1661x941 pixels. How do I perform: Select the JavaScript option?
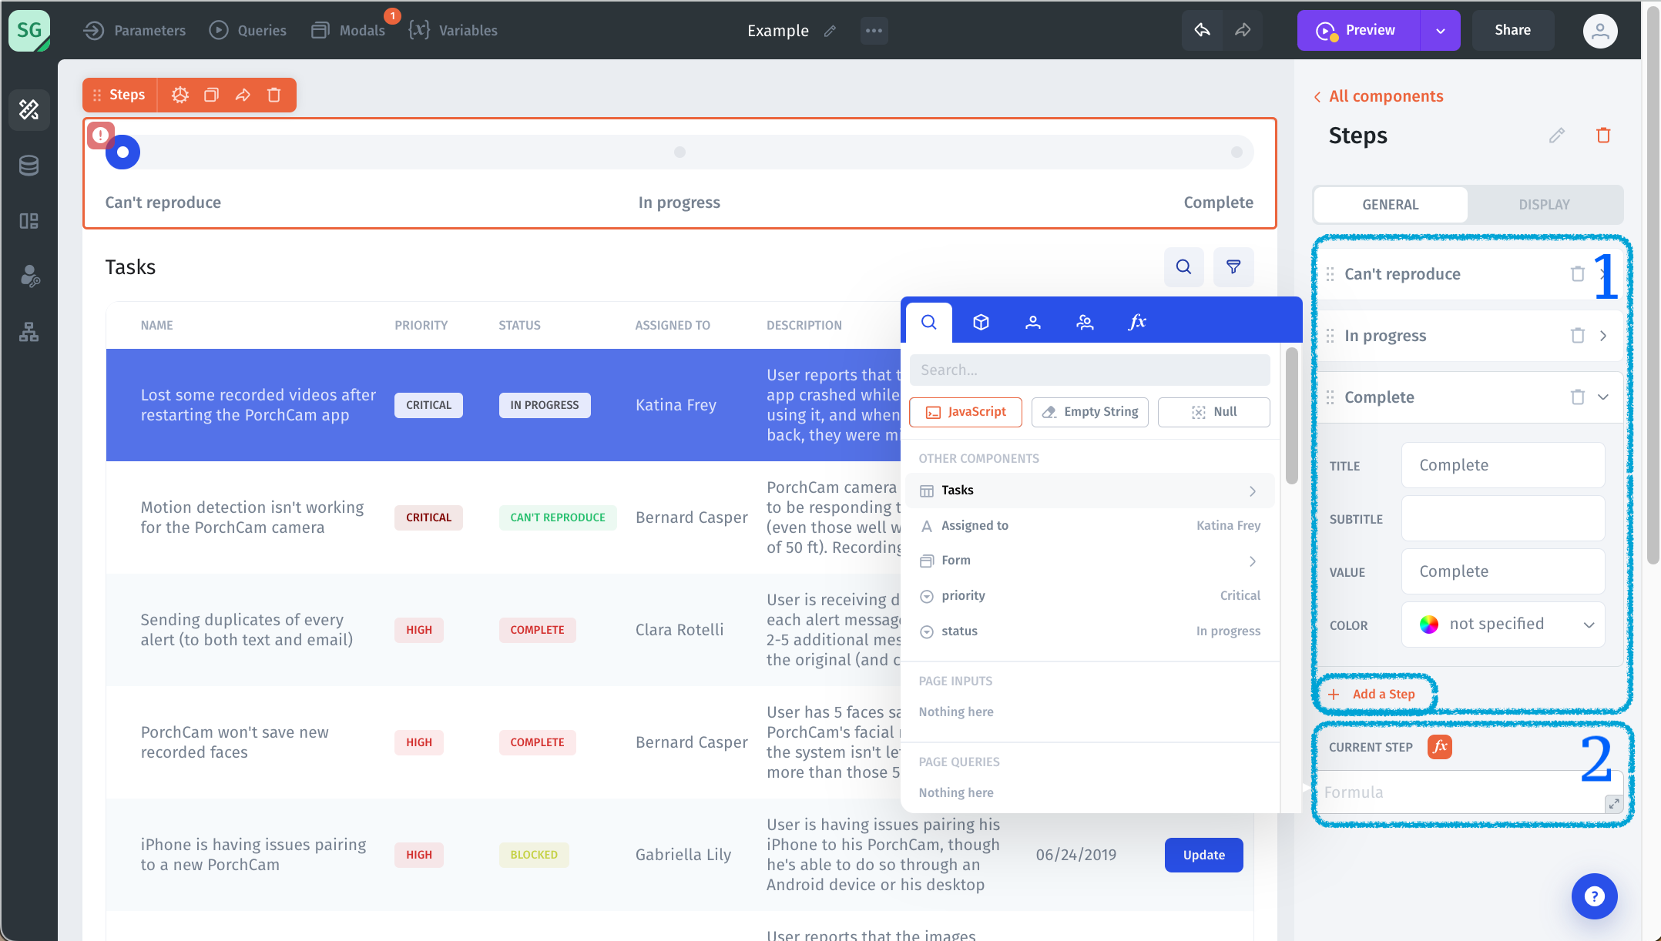[965, 412]
